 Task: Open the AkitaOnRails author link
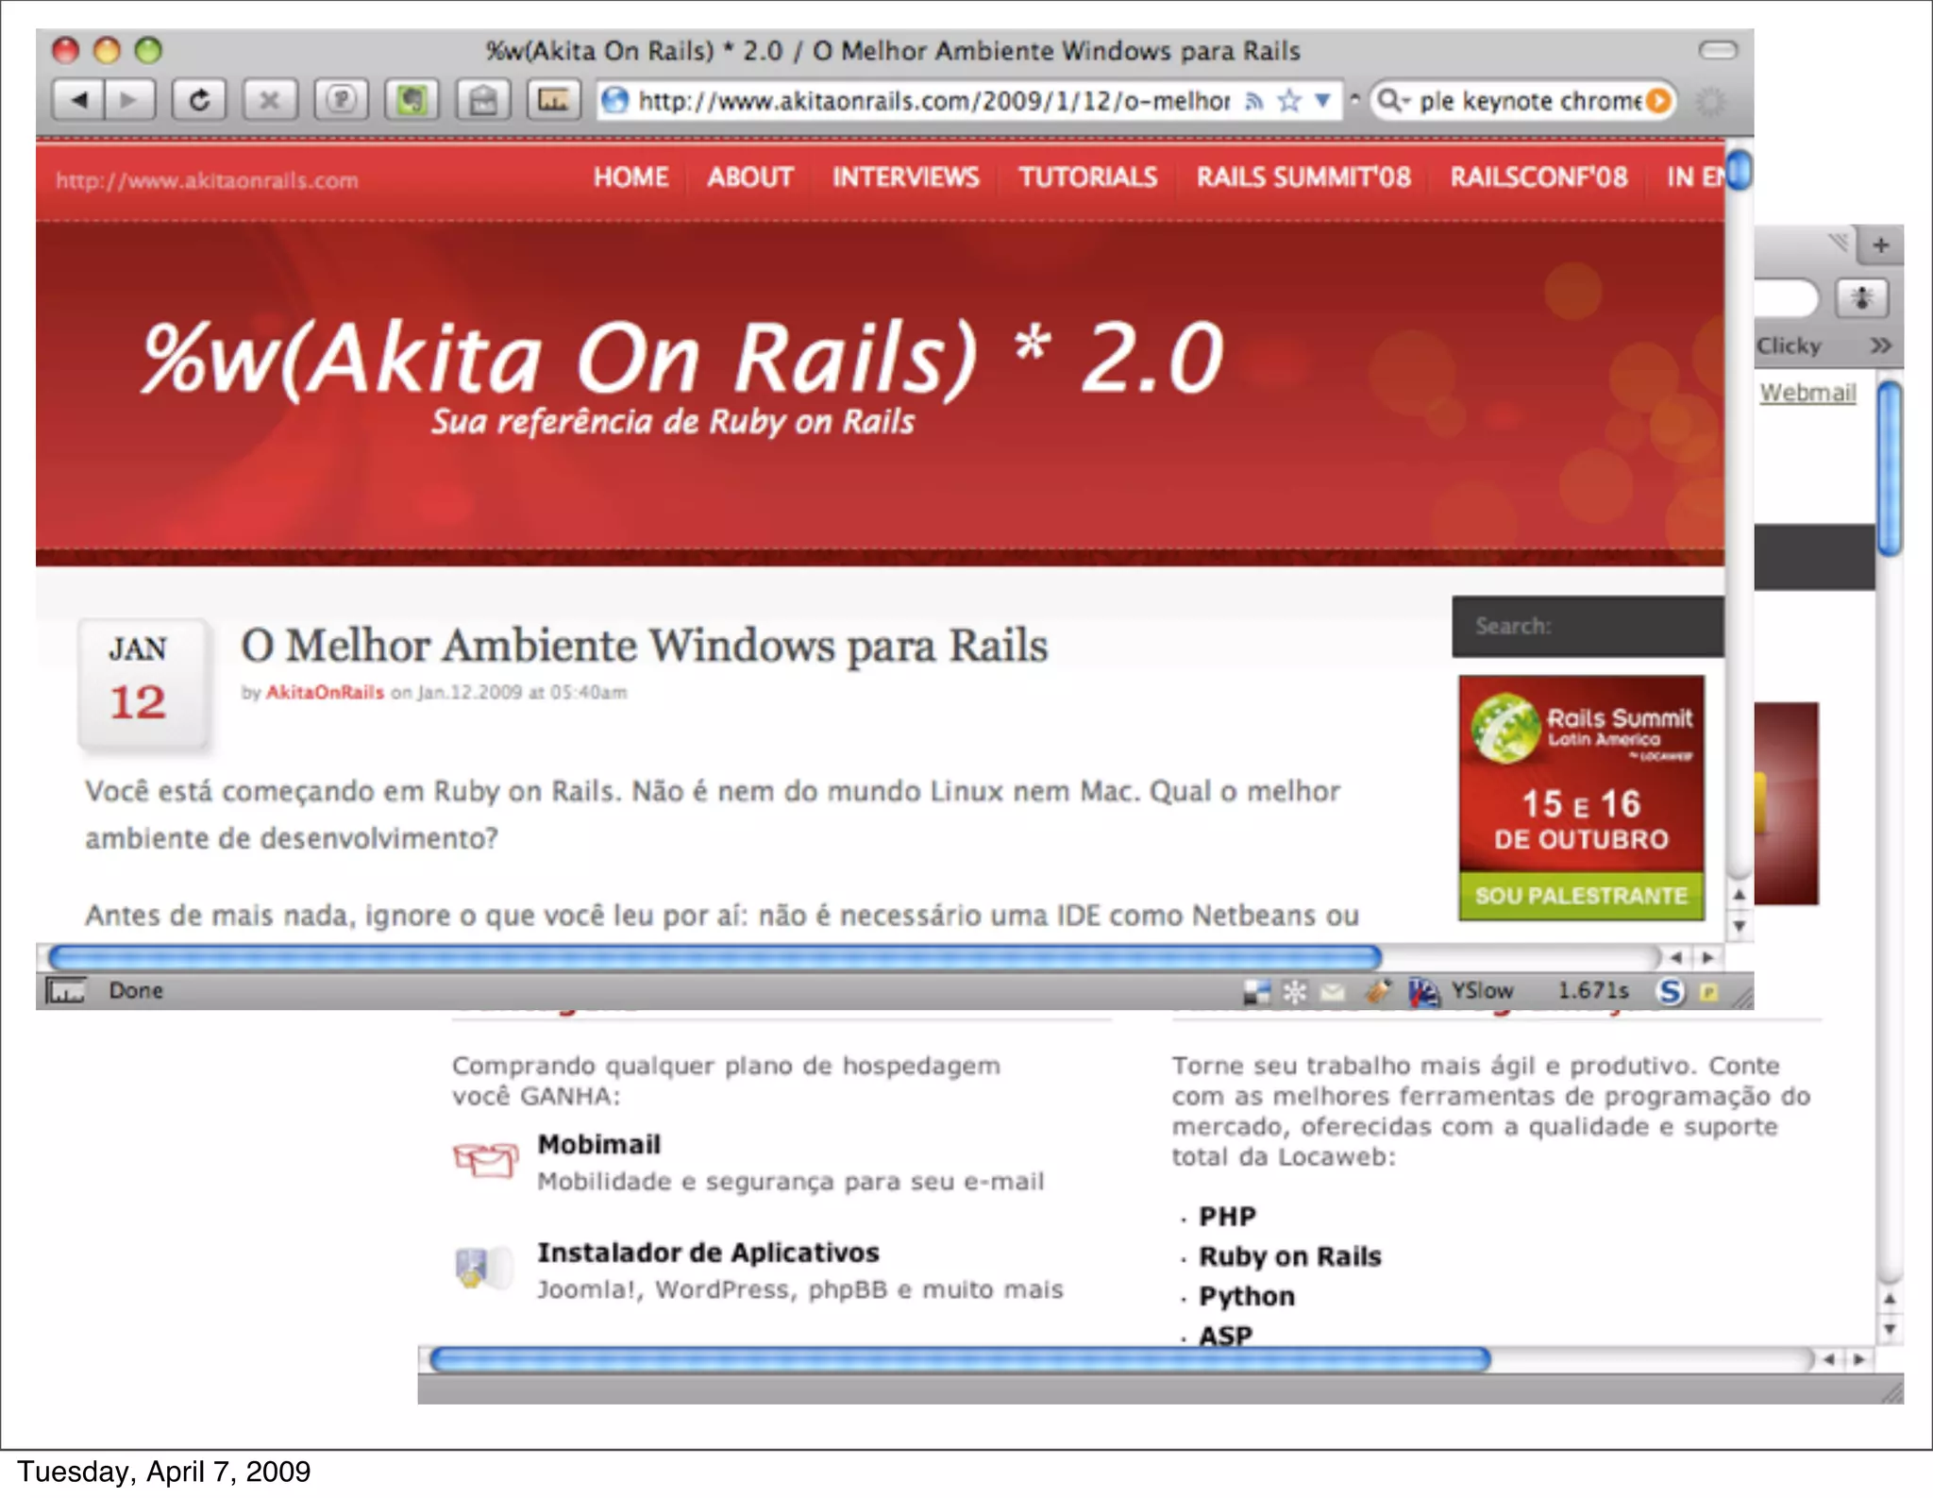[x=325, y=692]
